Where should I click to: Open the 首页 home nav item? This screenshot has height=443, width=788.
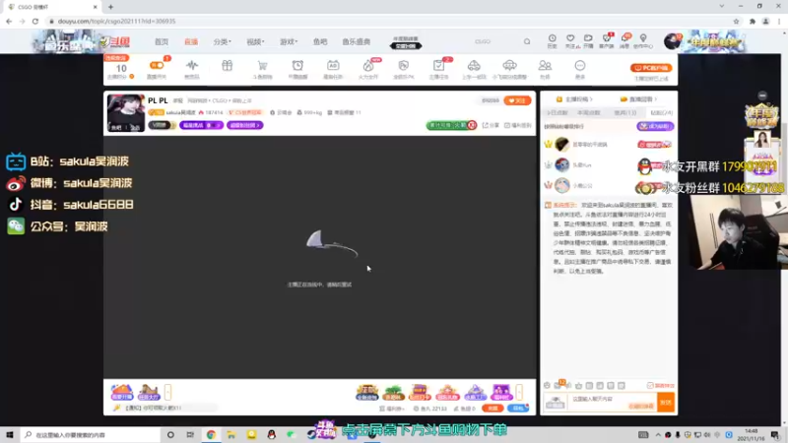tap(162, 41)
